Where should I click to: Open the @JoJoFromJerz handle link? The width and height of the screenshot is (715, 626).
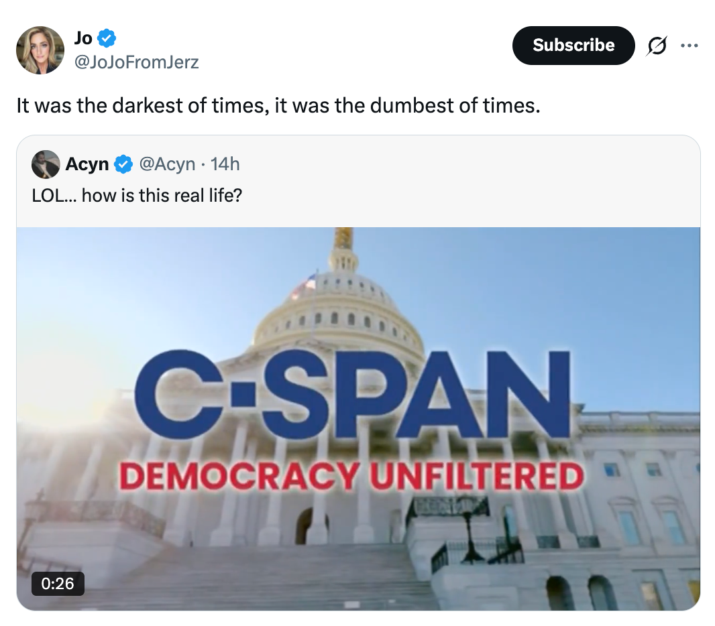(136, 62)
